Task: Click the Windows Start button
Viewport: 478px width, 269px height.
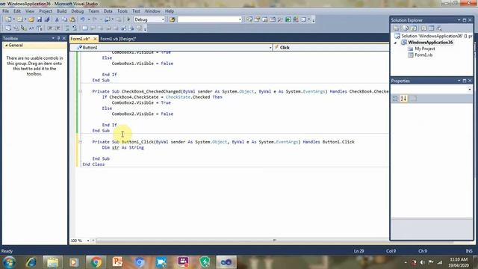Action: coord(9,262)
